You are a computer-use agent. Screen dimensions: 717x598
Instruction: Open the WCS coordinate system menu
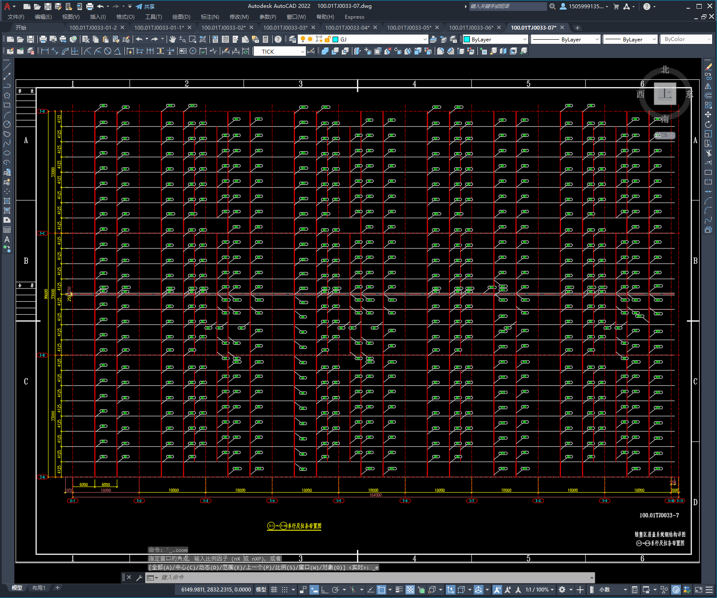point(664,135)
